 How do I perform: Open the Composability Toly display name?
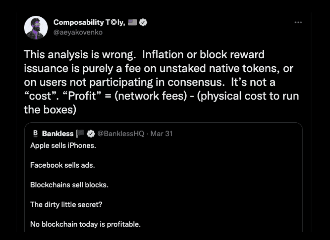[x=90, y=22]
